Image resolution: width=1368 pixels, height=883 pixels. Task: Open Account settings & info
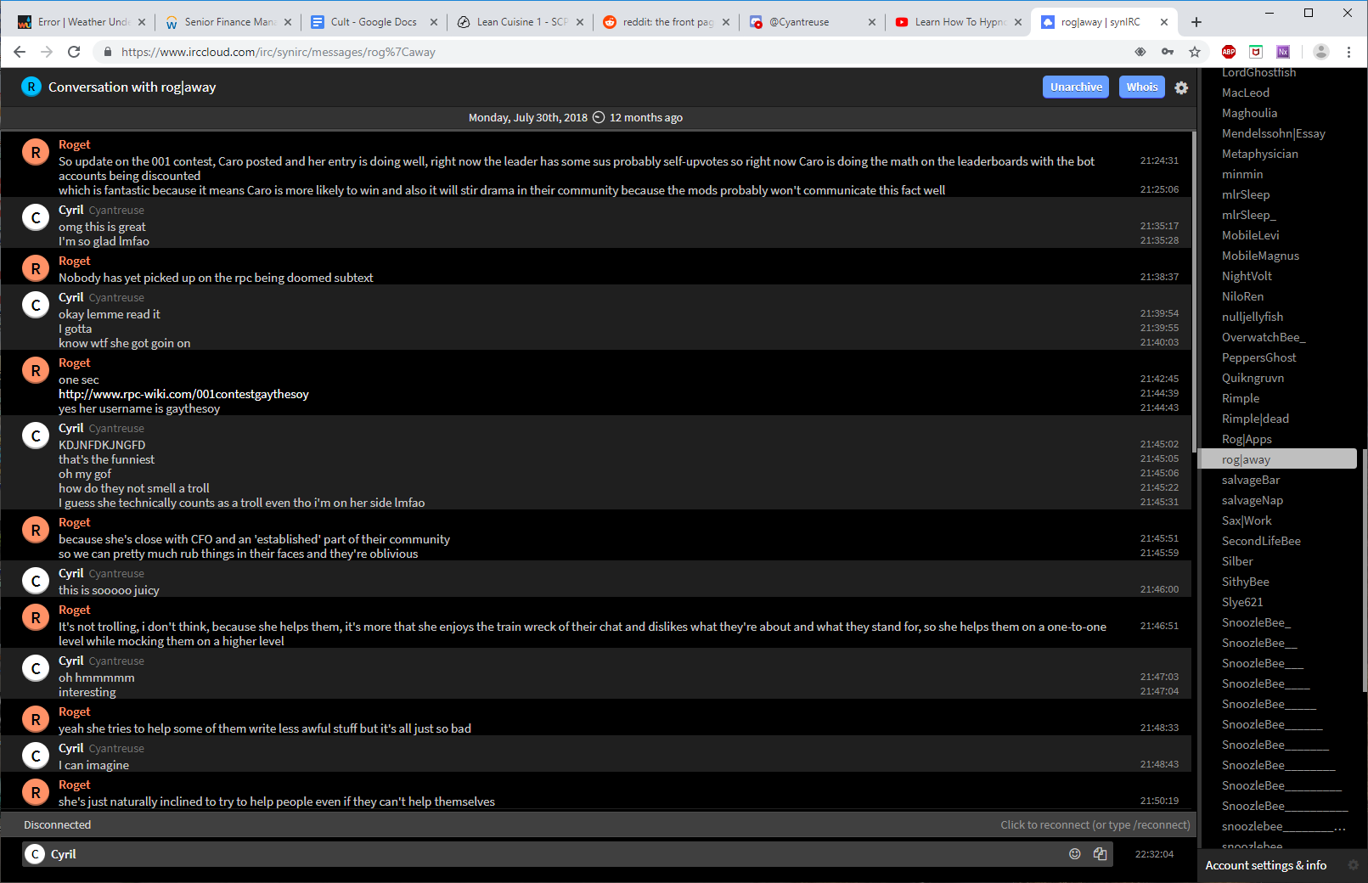click(x=1265, y=865)
